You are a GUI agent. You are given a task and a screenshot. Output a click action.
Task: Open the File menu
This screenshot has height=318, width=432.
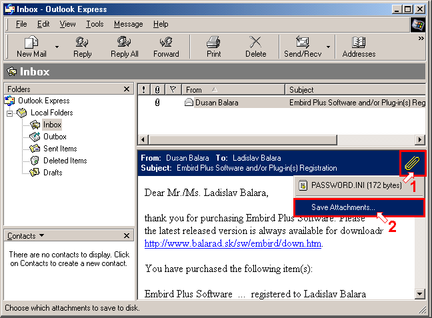[x=21, y=24]
